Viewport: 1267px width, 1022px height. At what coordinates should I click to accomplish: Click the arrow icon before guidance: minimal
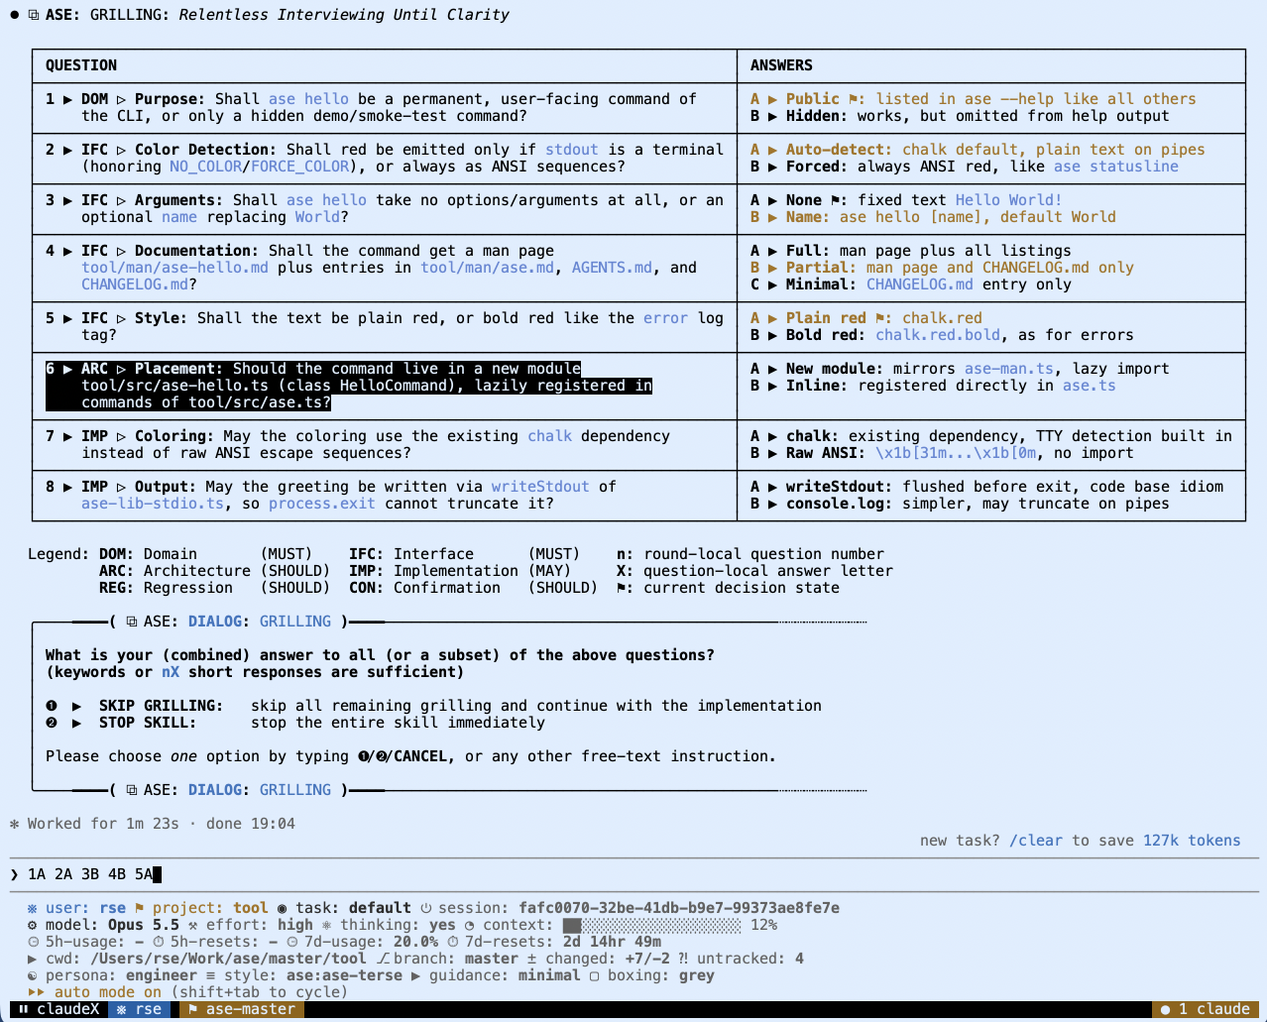(416, 975)
